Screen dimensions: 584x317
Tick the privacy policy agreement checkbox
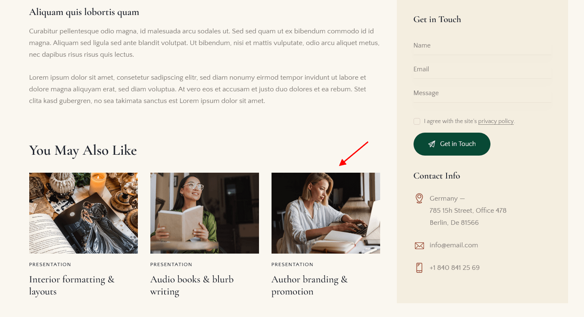point(417,121)
